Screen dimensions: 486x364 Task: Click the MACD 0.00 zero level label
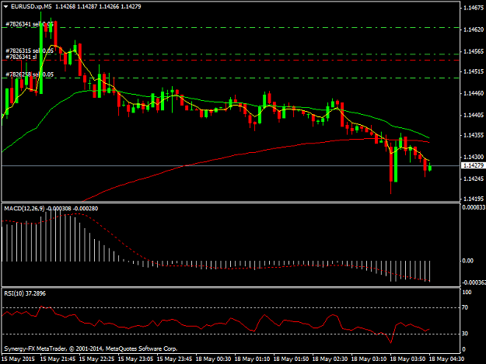click(468, 261)
